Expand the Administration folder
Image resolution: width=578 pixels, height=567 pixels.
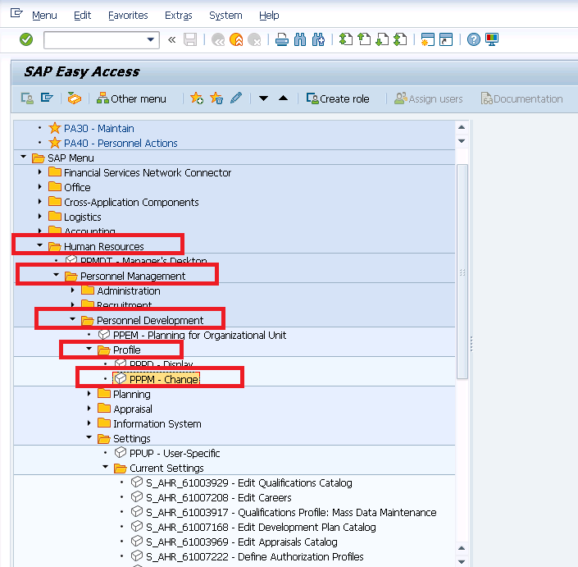(73, 290)
